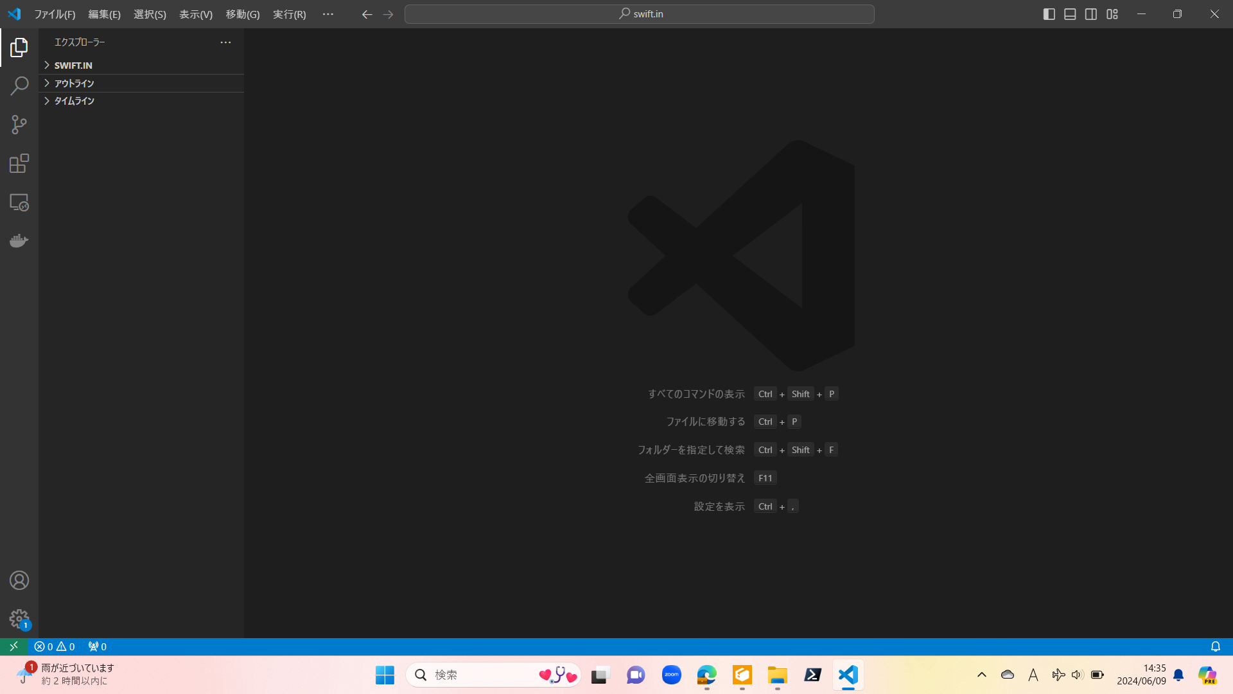Image resolution: width=1233 pixels, height=694 pixels.
Task: Click the Remote Explorer icon
Action: pyautogui.click(x=19, y=202)
